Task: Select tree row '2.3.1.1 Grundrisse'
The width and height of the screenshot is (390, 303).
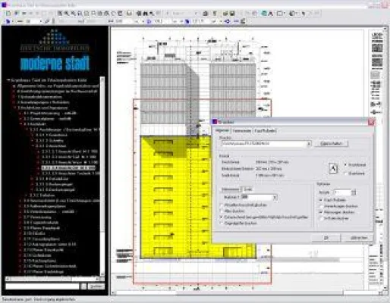Action: [x=52, y=135]
